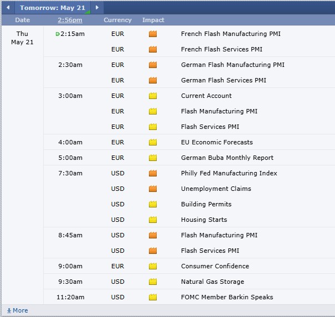Click the More link at bottom
The image size is (335, 317).
click(20, 310)
